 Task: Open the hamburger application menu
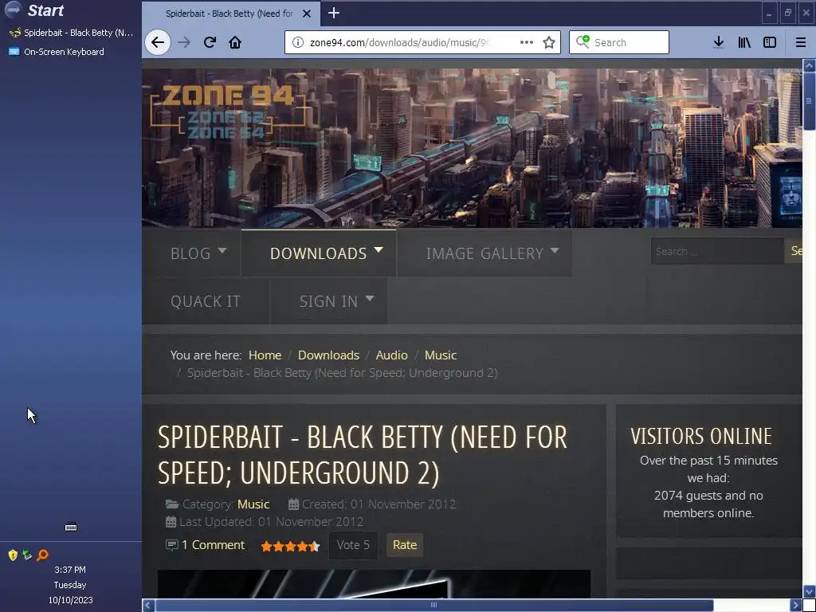[x=800, y=42]
